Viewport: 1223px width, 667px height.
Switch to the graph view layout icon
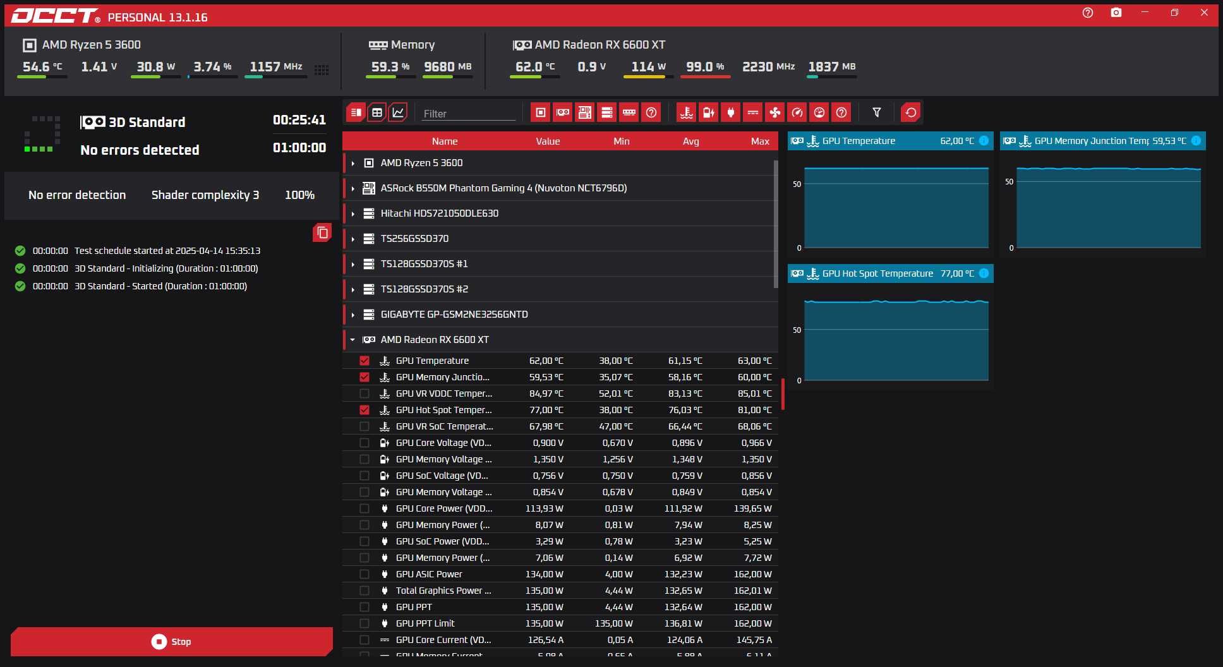[x=398, y=112]
